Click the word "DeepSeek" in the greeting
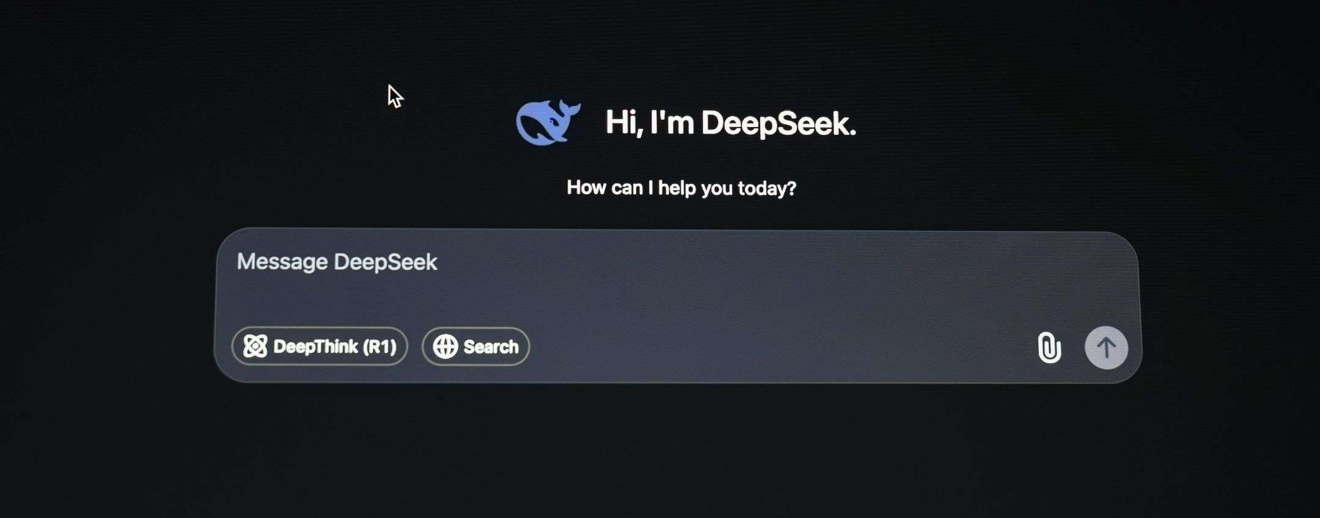1320x518 pixels. tap(779, 123)
